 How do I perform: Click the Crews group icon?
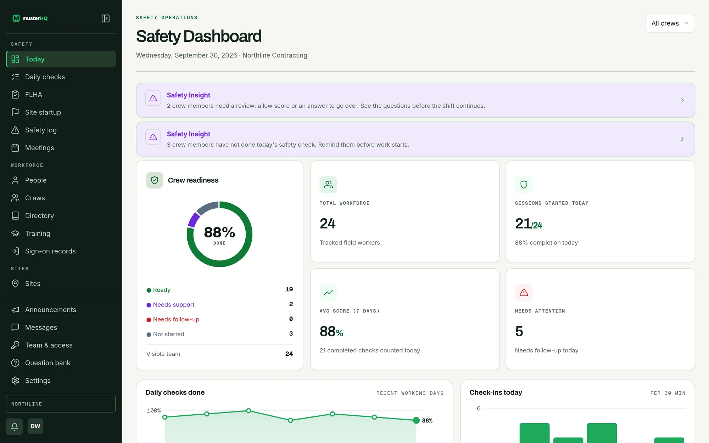pos(15,198)
